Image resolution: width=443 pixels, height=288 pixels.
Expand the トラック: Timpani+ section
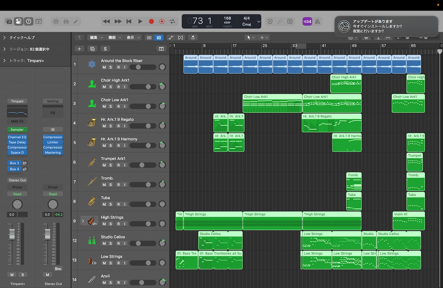point(4,61)
